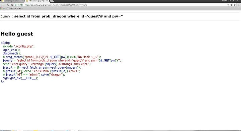Bookmark this page with the star icon
The image size is (241, 131).
(x=235, y=5)
